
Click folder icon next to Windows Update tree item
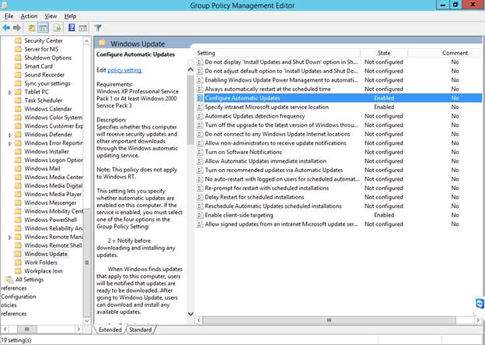tap(18, 254)
